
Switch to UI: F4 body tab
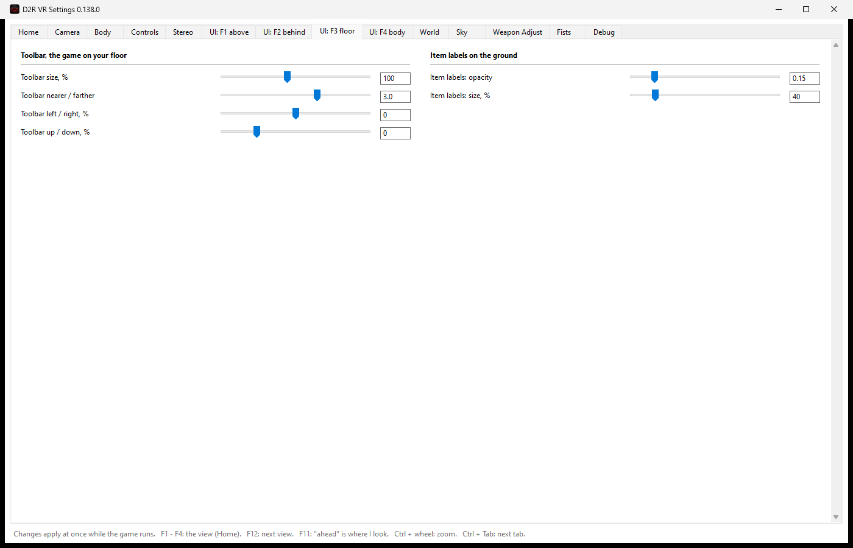[x=388, y=32]
